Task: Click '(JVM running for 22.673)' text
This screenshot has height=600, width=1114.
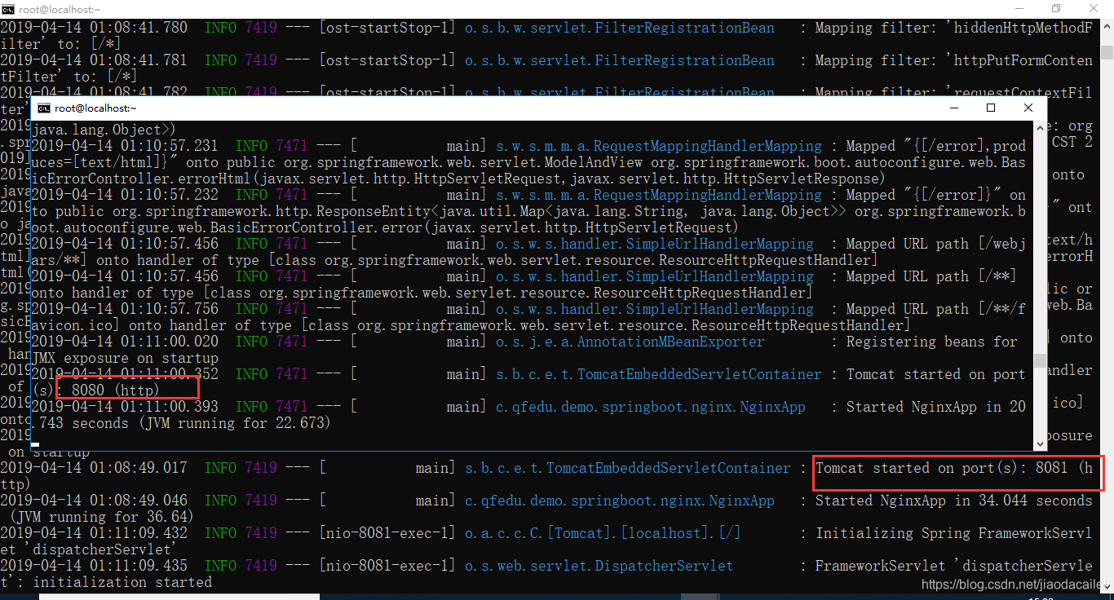Action: click(x=233, y=423)
